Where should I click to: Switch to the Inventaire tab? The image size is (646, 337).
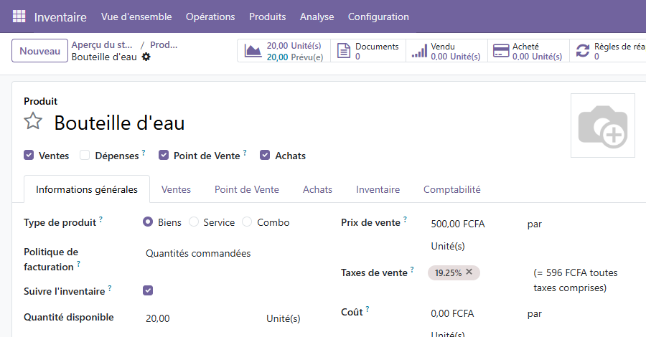tap(378, 189)
